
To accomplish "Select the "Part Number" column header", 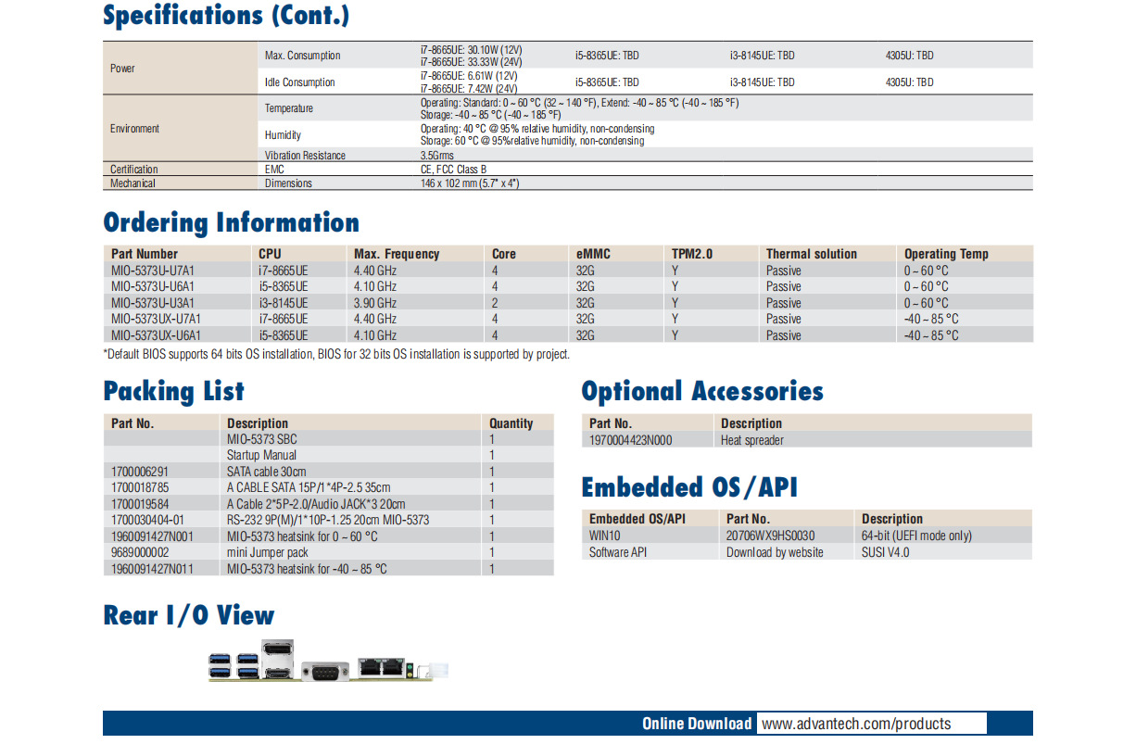I will pos(145,254).
